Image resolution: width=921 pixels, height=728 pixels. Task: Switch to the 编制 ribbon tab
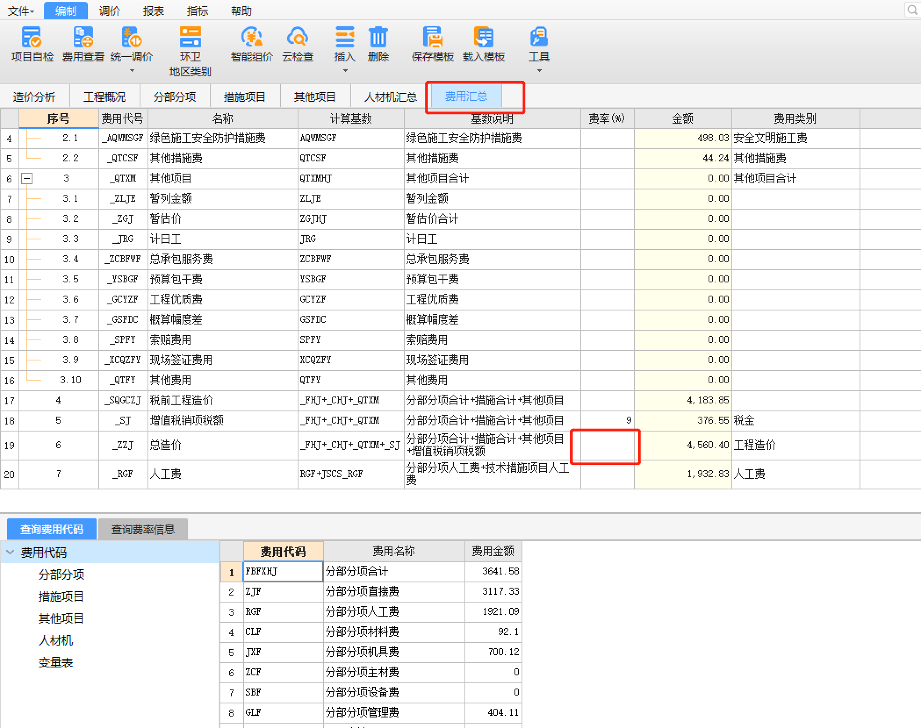click(66, 11)
